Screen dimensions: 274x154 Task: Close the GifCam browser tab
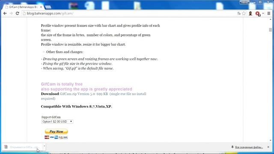coord(41,7)
